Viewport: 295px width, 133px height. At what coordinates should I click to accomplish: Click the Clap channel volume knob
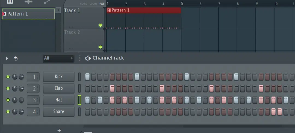point(22,88)
